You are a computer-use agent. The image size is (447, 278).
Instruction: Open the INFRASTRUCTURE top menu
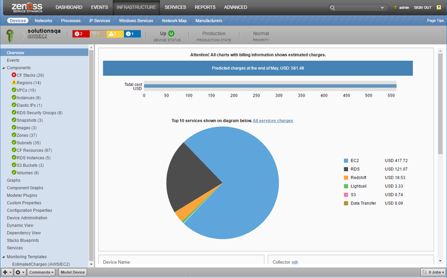pyautogui.click(x=136, y=7)
